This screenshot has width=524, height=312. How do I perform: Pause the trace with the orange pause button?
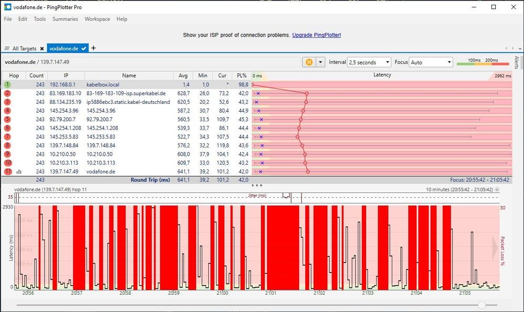pos(308,62)
